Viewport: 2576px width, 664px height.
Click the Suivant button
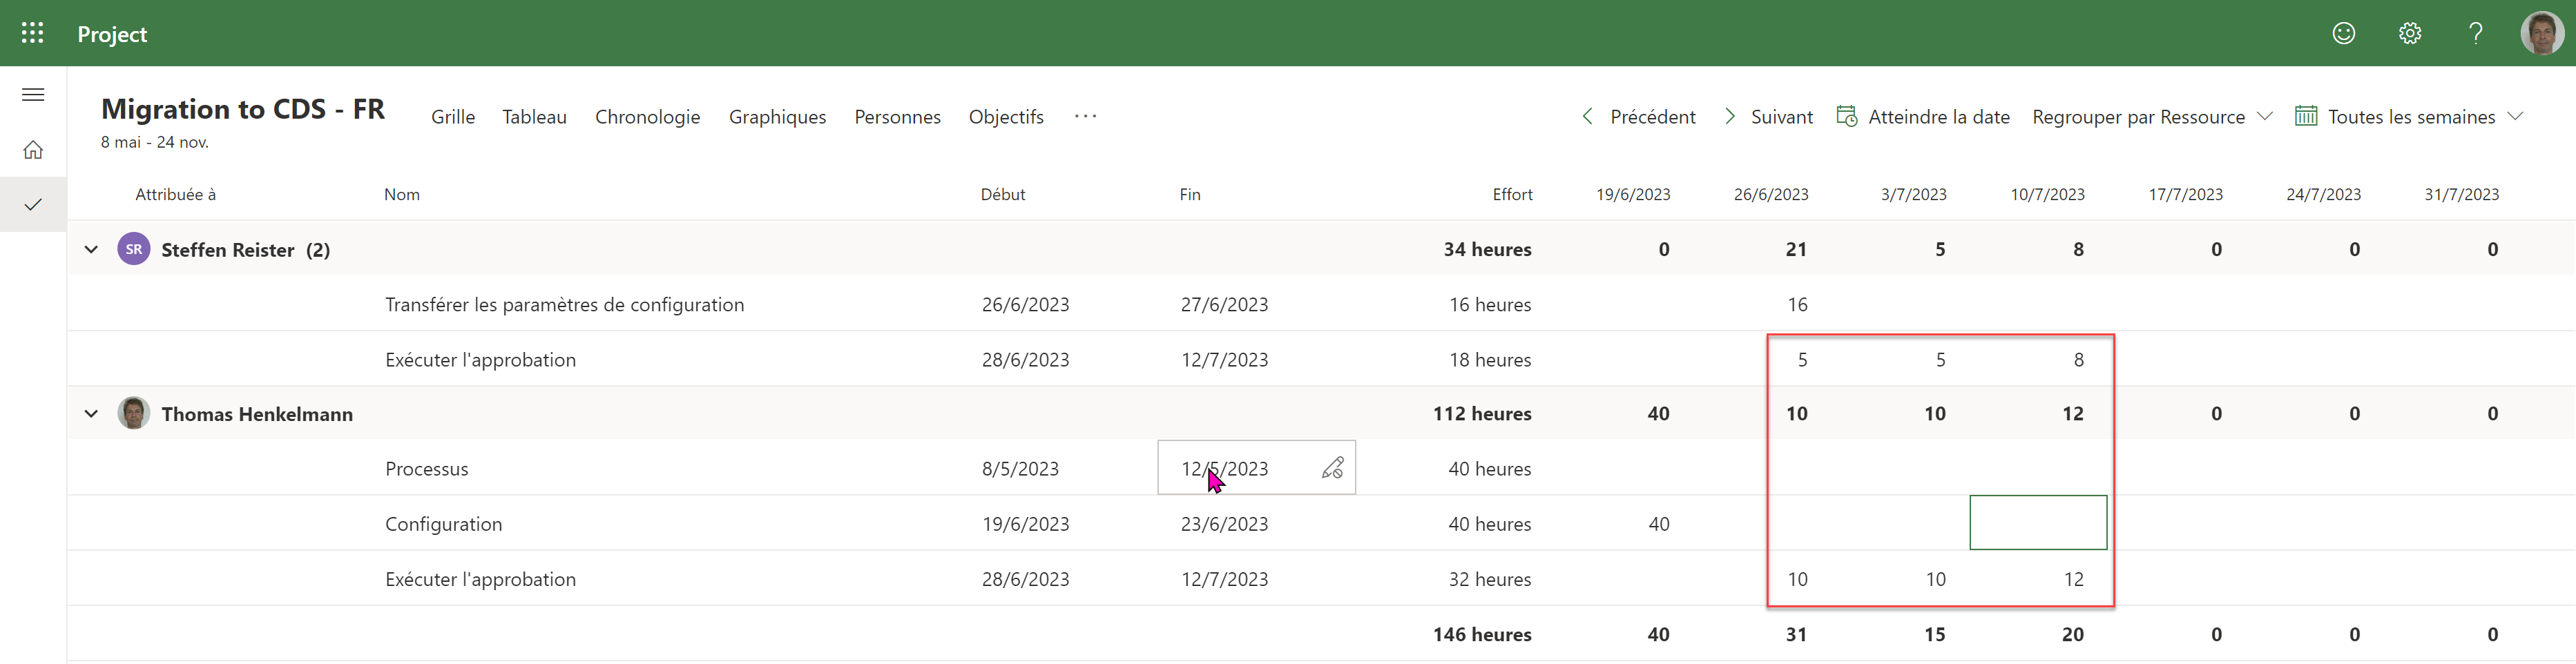pos(1769,117)
